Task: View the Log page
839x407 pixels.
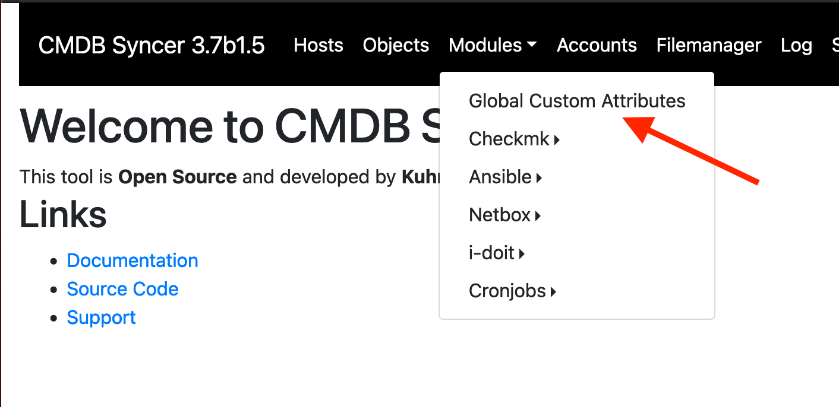Action: pyautogui.click(x=796, y=46)
